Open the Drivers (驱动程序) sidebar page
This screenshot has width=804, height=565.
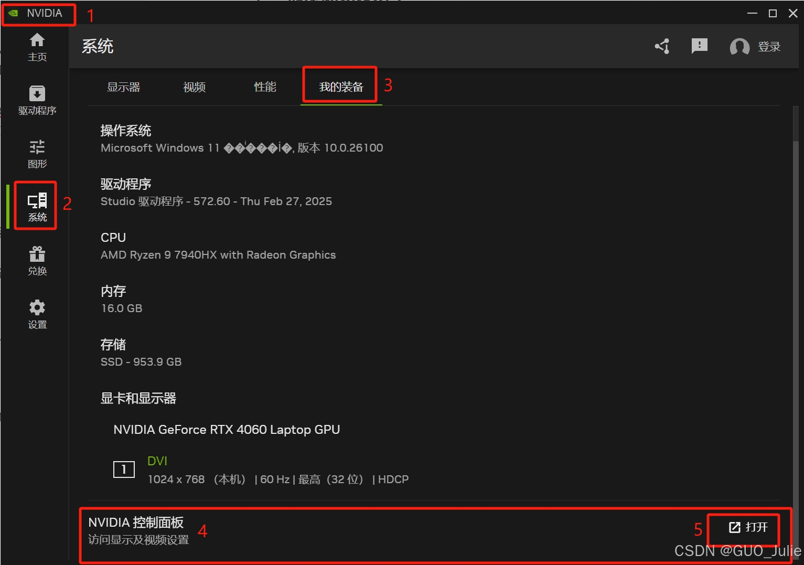[37, 100]
